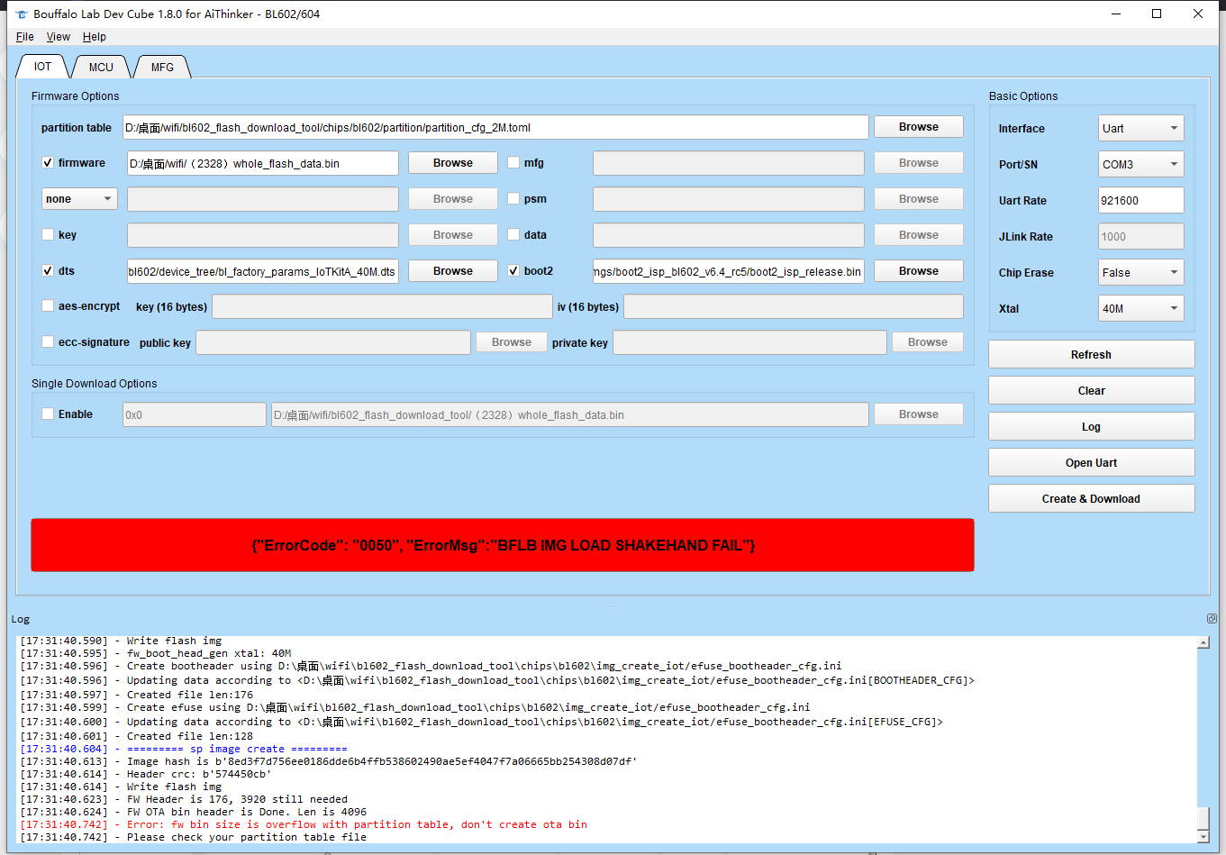The height and width of the screenshot is (855, 1226).
Task: Click the Open Uart button
Action: [1091, 462]
